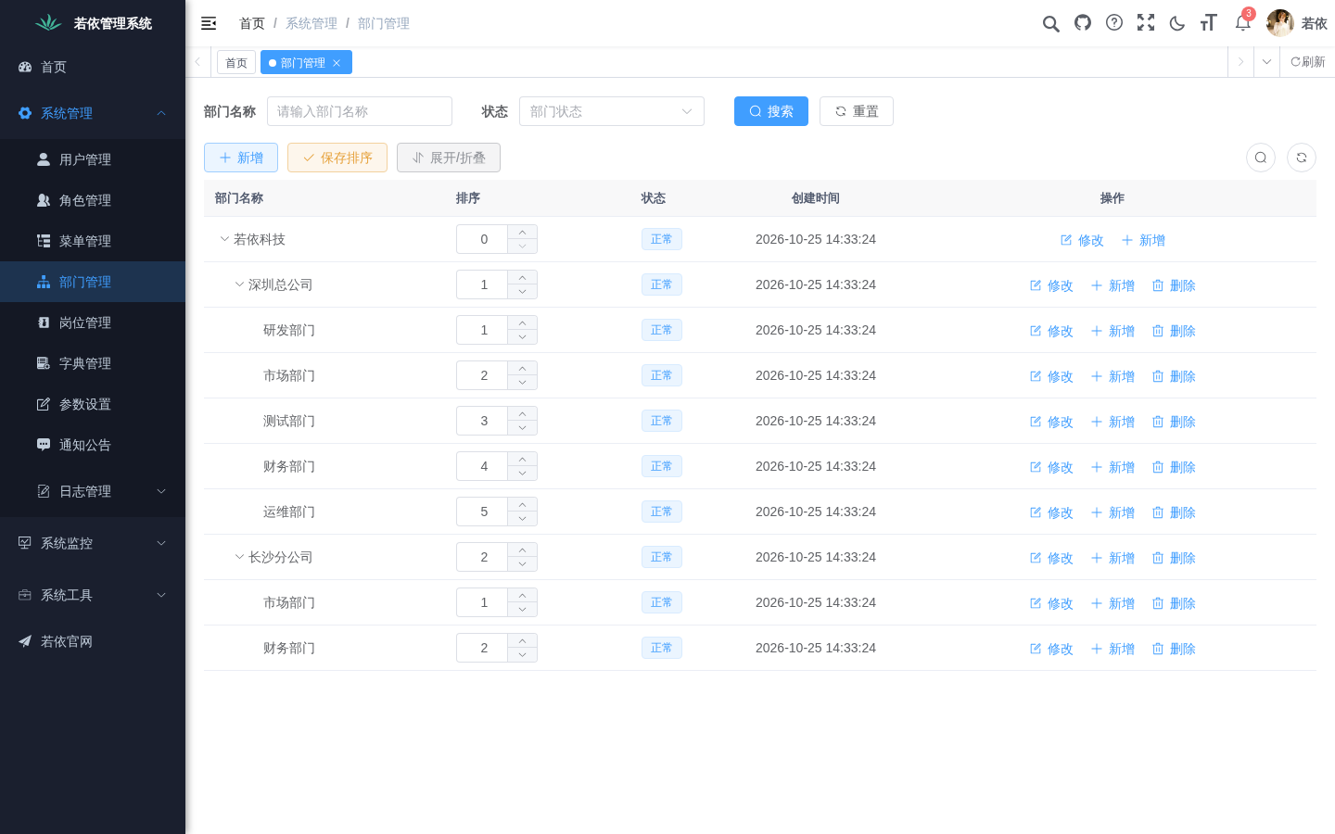Toggle fullscreen mode icon

click(1146, 23)
